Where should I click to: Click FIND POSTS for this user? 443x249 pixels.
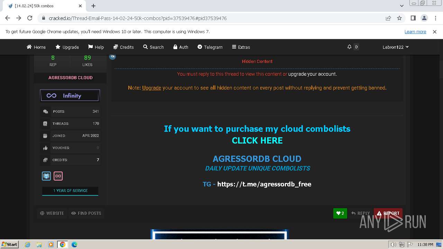[x=86, y=213]
